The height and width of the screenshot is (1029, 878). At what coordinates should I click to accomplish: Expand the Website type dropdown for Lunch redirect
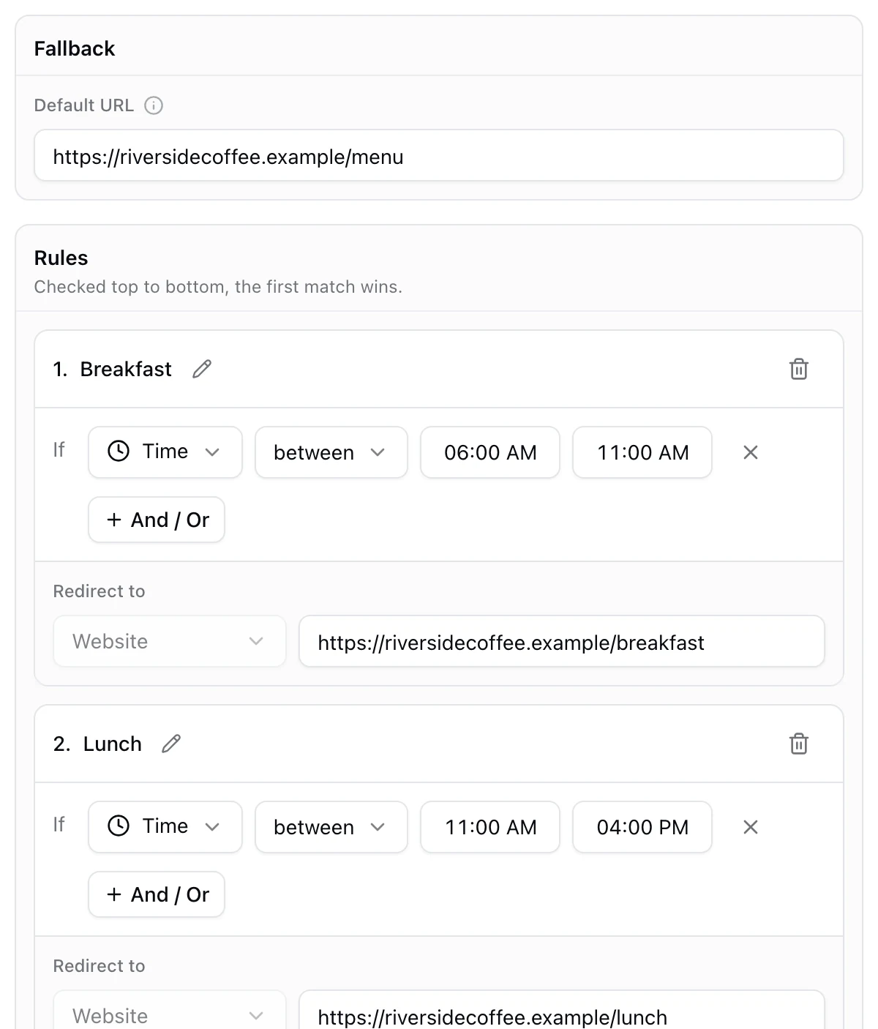click(x=170, y=1010)
